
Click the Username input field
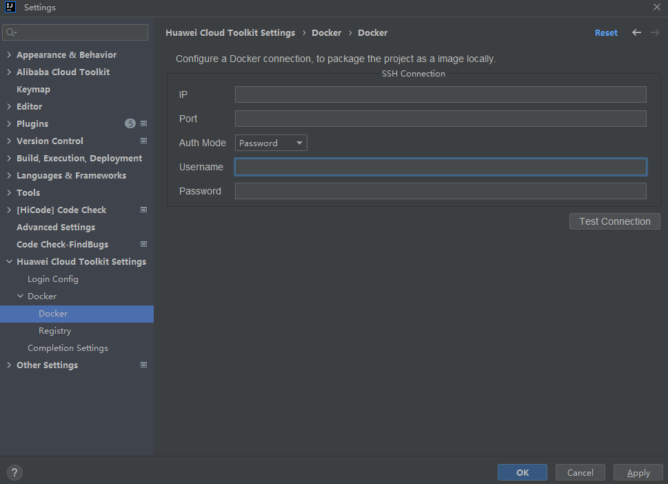pos(441,167)
